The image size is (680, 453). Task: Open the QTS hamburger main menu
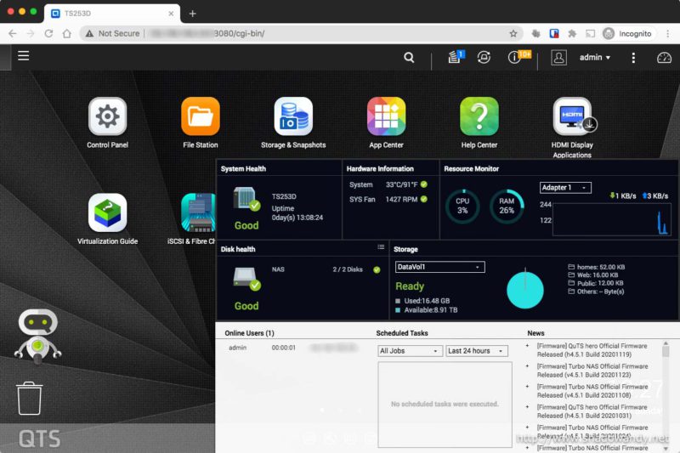[23, 56]
